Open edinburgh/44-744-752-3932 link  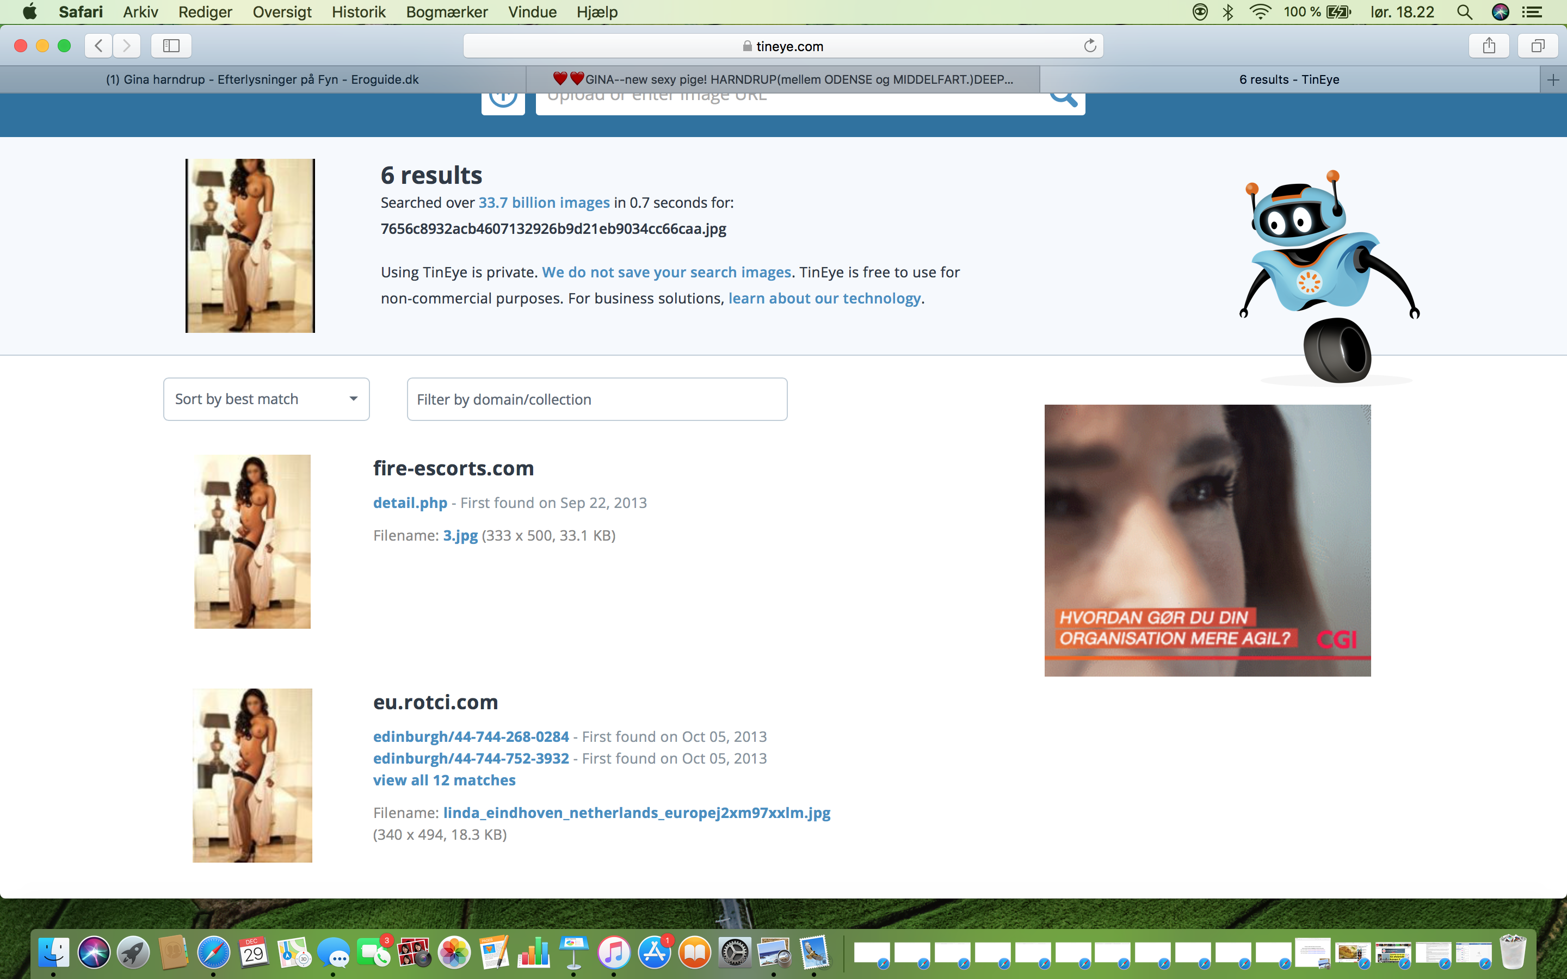[471, 758]
